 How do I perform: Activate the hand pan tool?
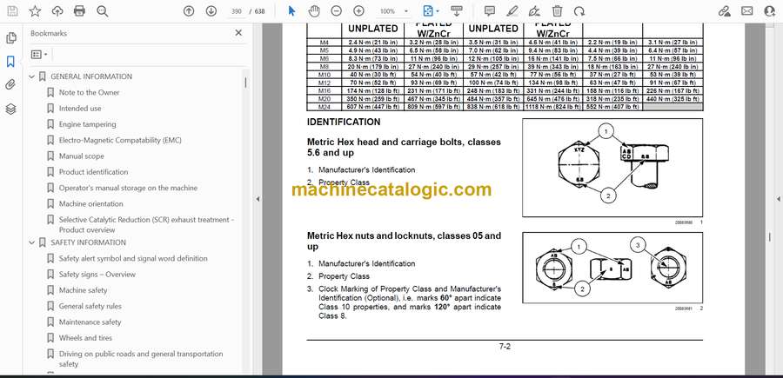[313, 11]
